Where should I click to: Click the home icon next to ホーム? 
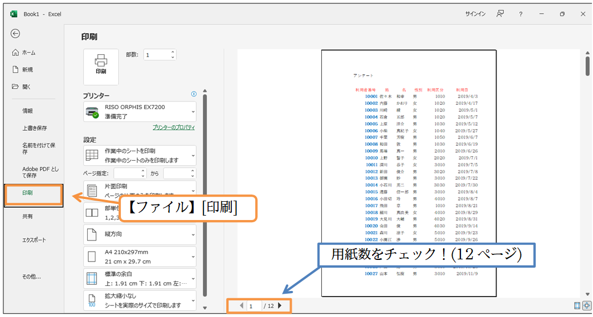tap(15, 53)
